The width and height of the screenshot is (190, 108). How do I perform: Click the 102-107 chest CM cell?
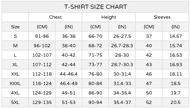(42, 55)
